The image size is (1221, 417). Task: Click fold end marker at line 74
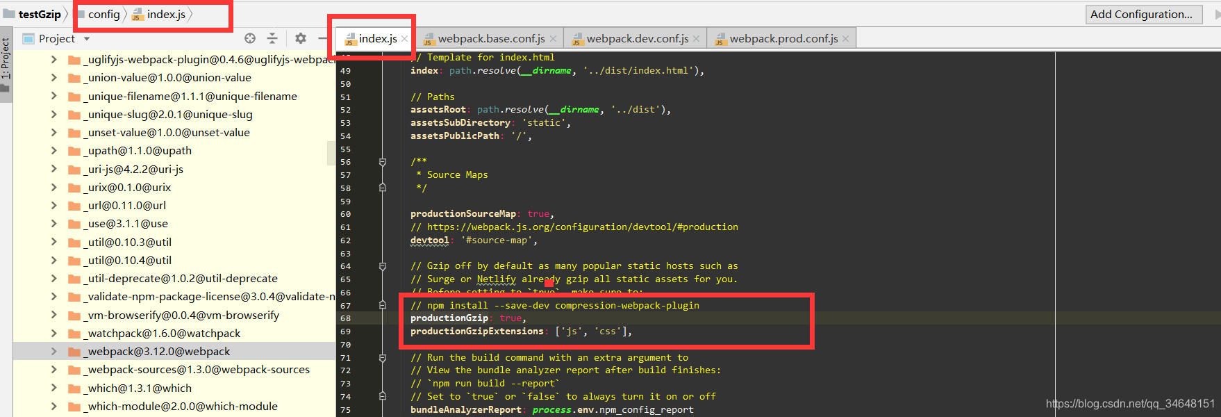coord(382,396)
